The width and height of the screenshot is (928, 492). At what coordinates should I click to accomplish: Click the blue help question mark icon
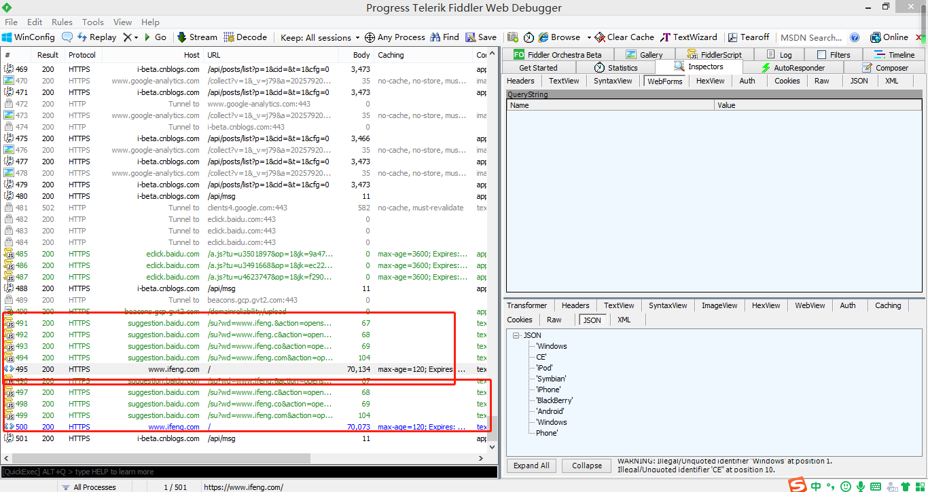[x=855, y=37]
